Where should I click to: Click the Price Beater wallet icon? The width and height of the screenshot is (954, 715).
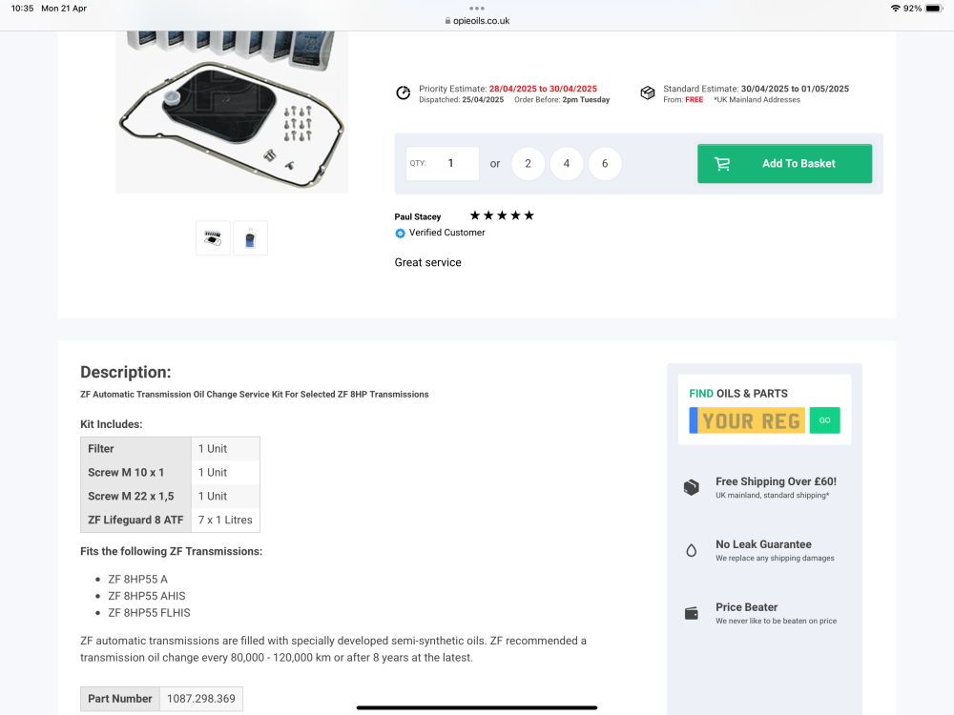[691, 613]
